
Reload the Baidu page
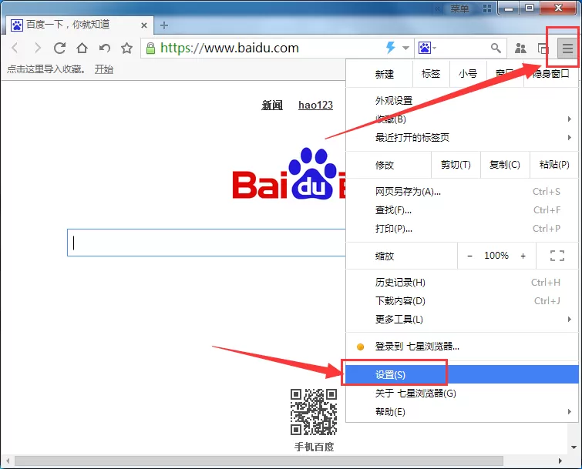[60, 48]
